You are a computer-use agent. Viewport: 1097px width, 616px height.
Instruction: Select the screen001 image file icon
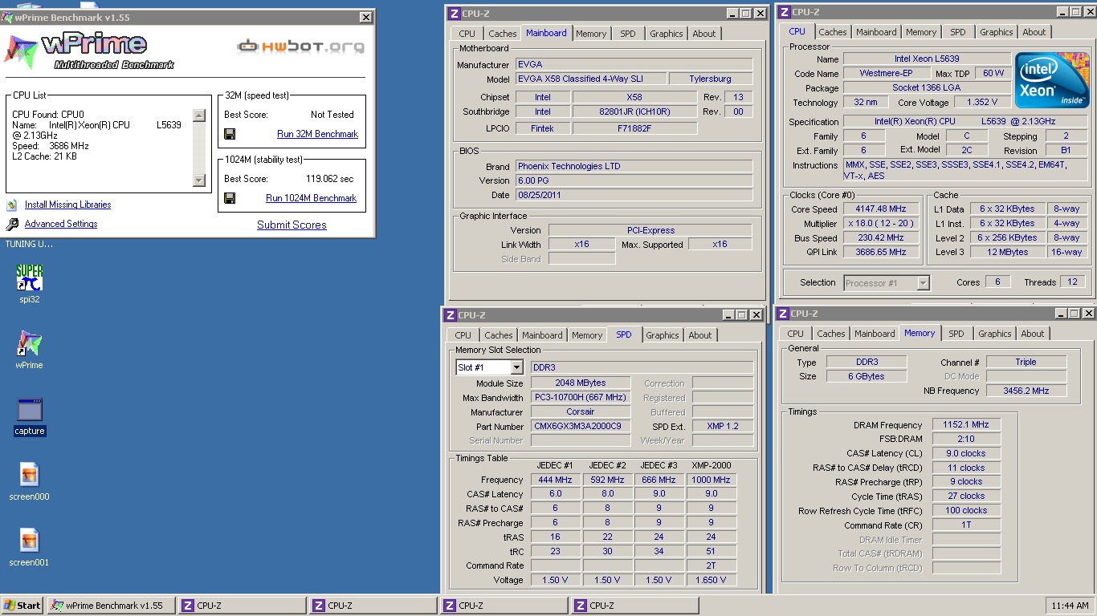click(30, 541)
